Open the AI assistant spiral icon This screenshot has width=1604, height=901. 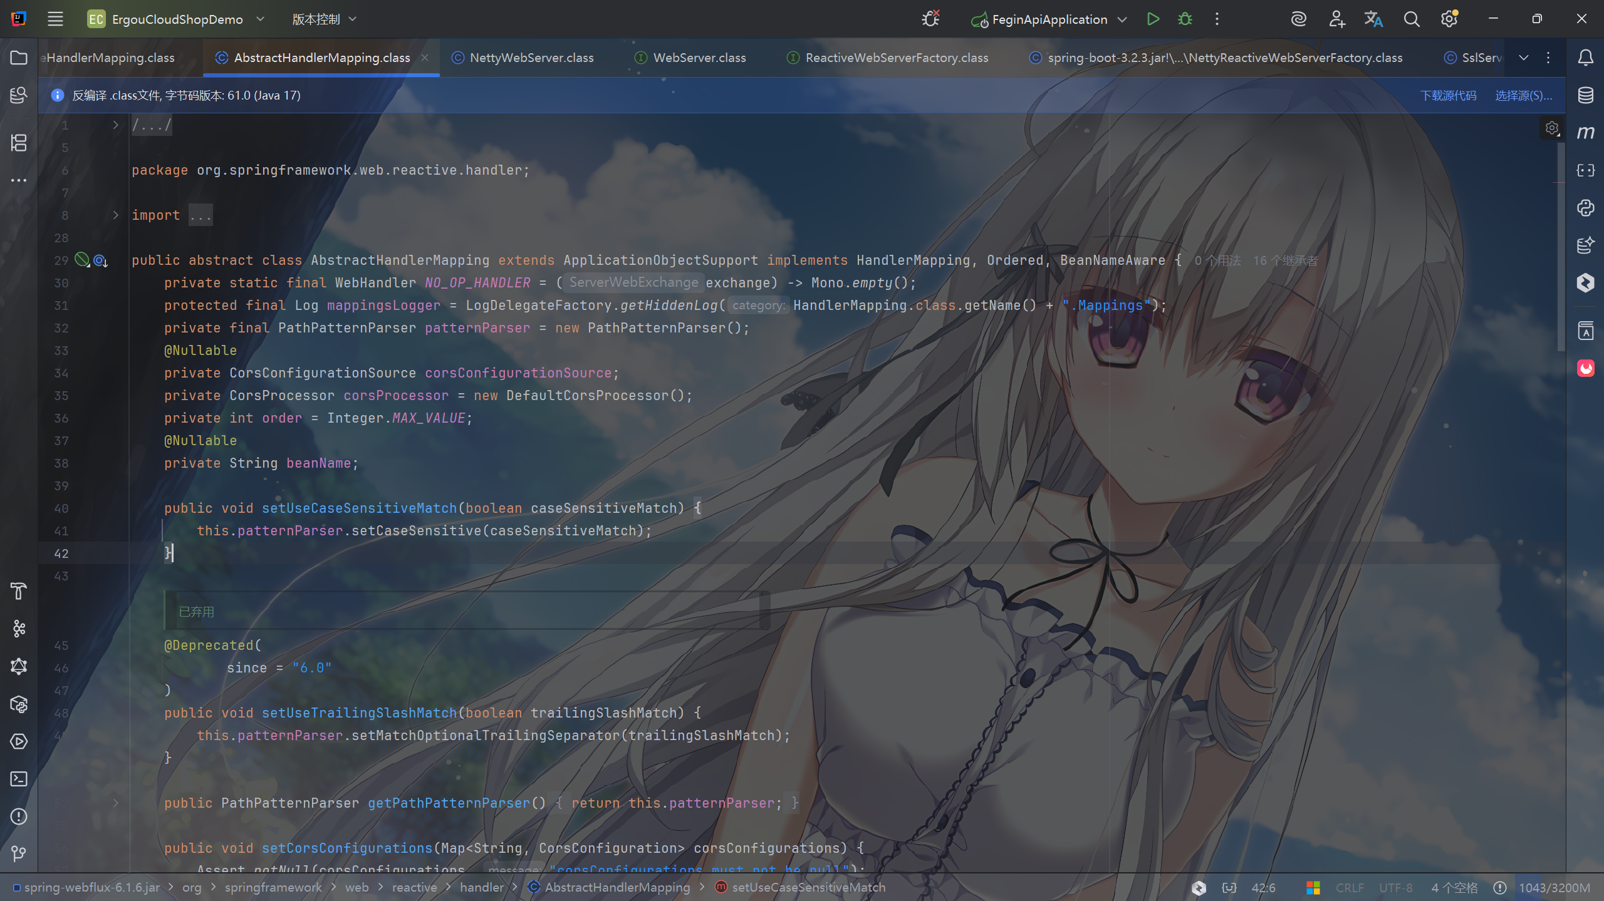(x=1298, y=19)
